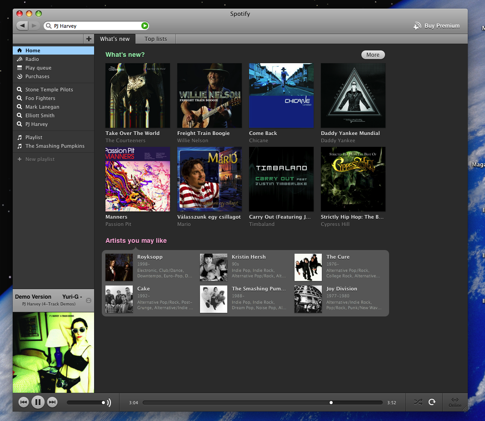Collapse the now playing panel arrow

coord(89,301)
